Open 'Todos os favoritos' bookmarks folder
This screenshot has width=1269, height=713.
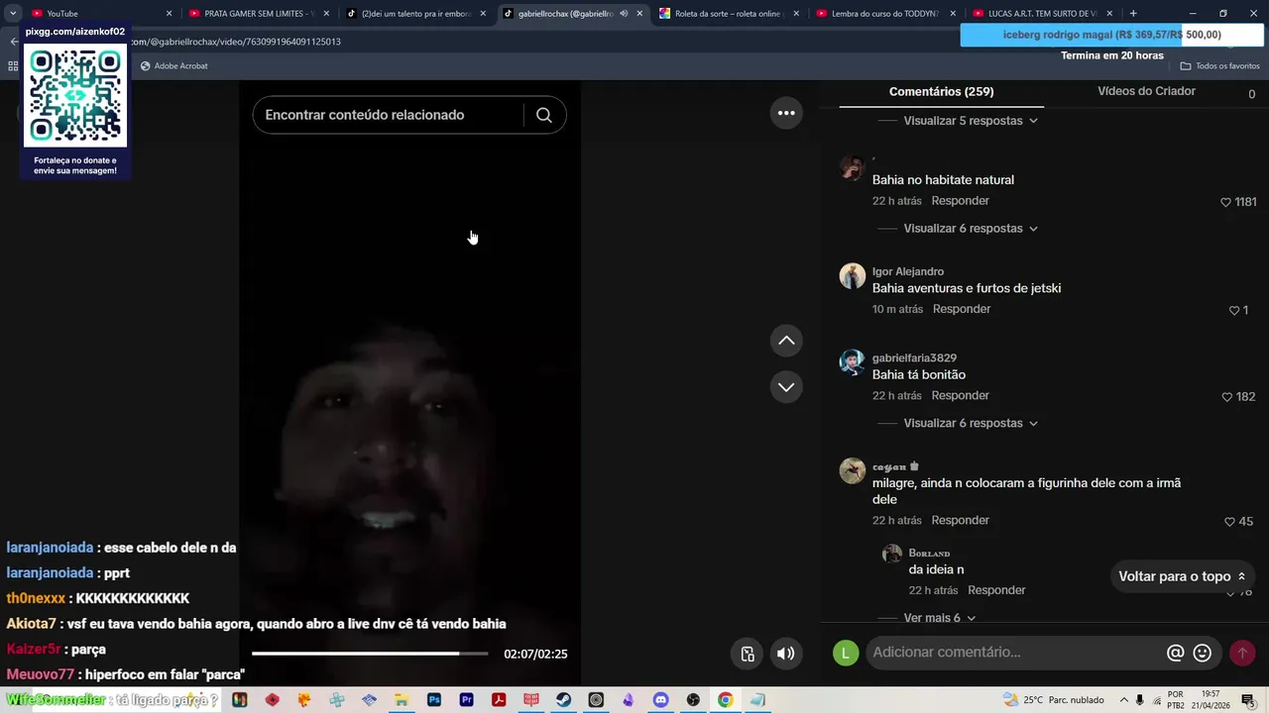pyautogui.click(x=1219, y=66)
